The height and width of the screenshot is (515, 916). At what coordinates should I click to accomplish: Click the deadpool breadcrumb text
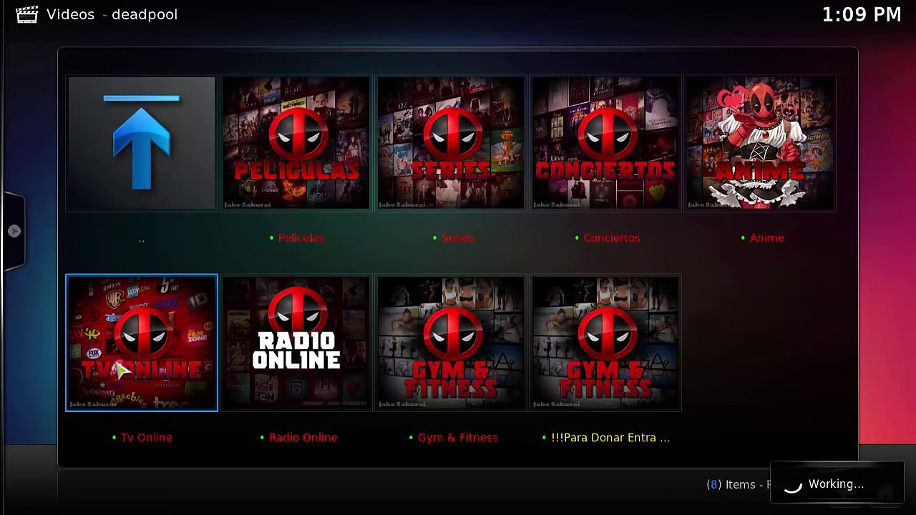(145, 14)
